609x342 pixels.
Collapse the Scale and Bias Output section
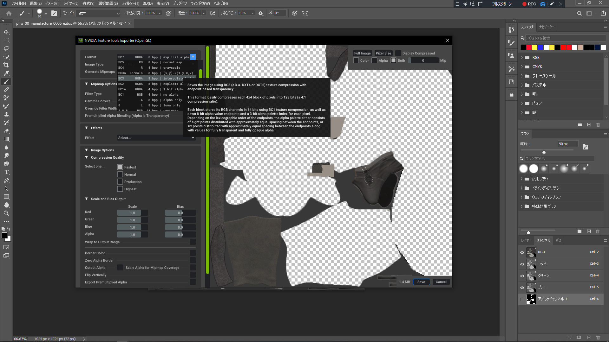pyautogui.click(x=86, y=199)
